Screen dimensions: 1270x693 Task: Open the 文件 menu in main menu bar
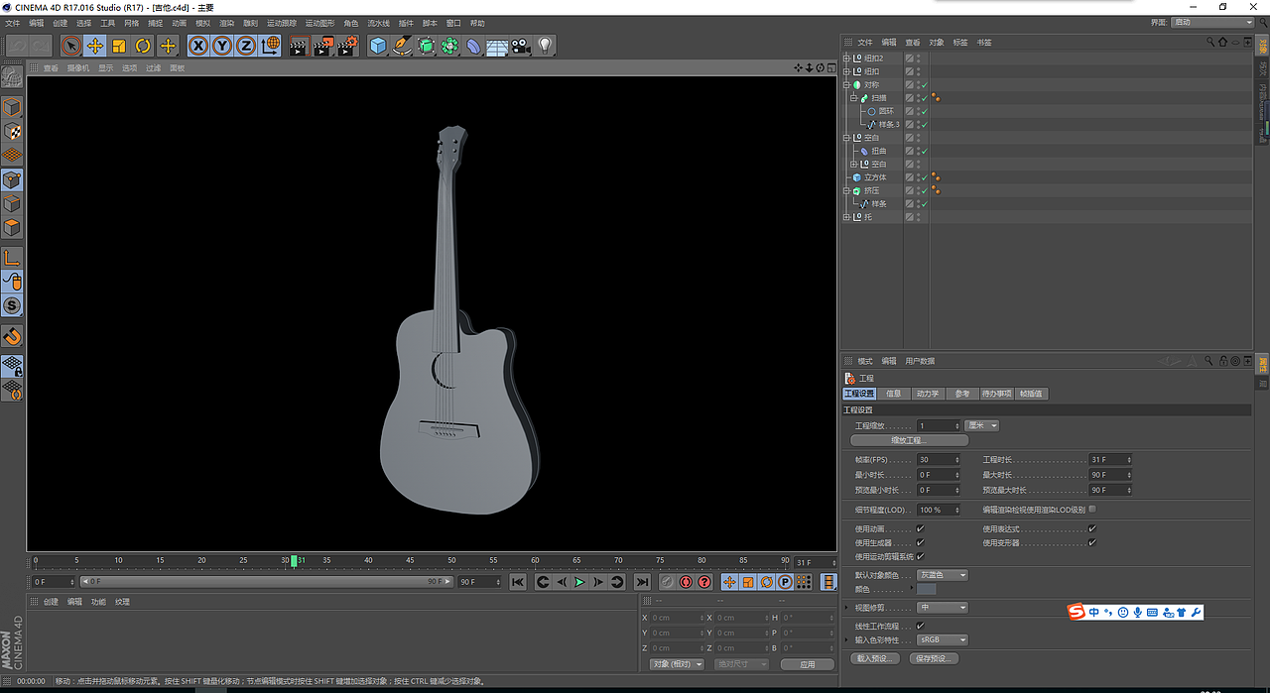[13, 23]
